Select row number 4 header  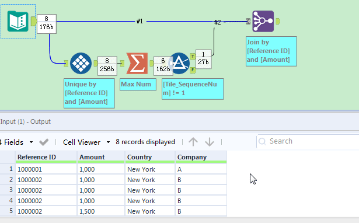click(8, 201)
